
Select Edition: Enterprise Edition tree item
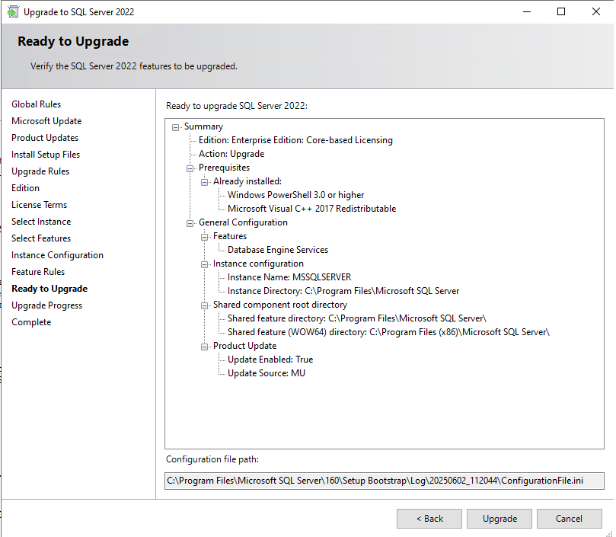(295, 140)
